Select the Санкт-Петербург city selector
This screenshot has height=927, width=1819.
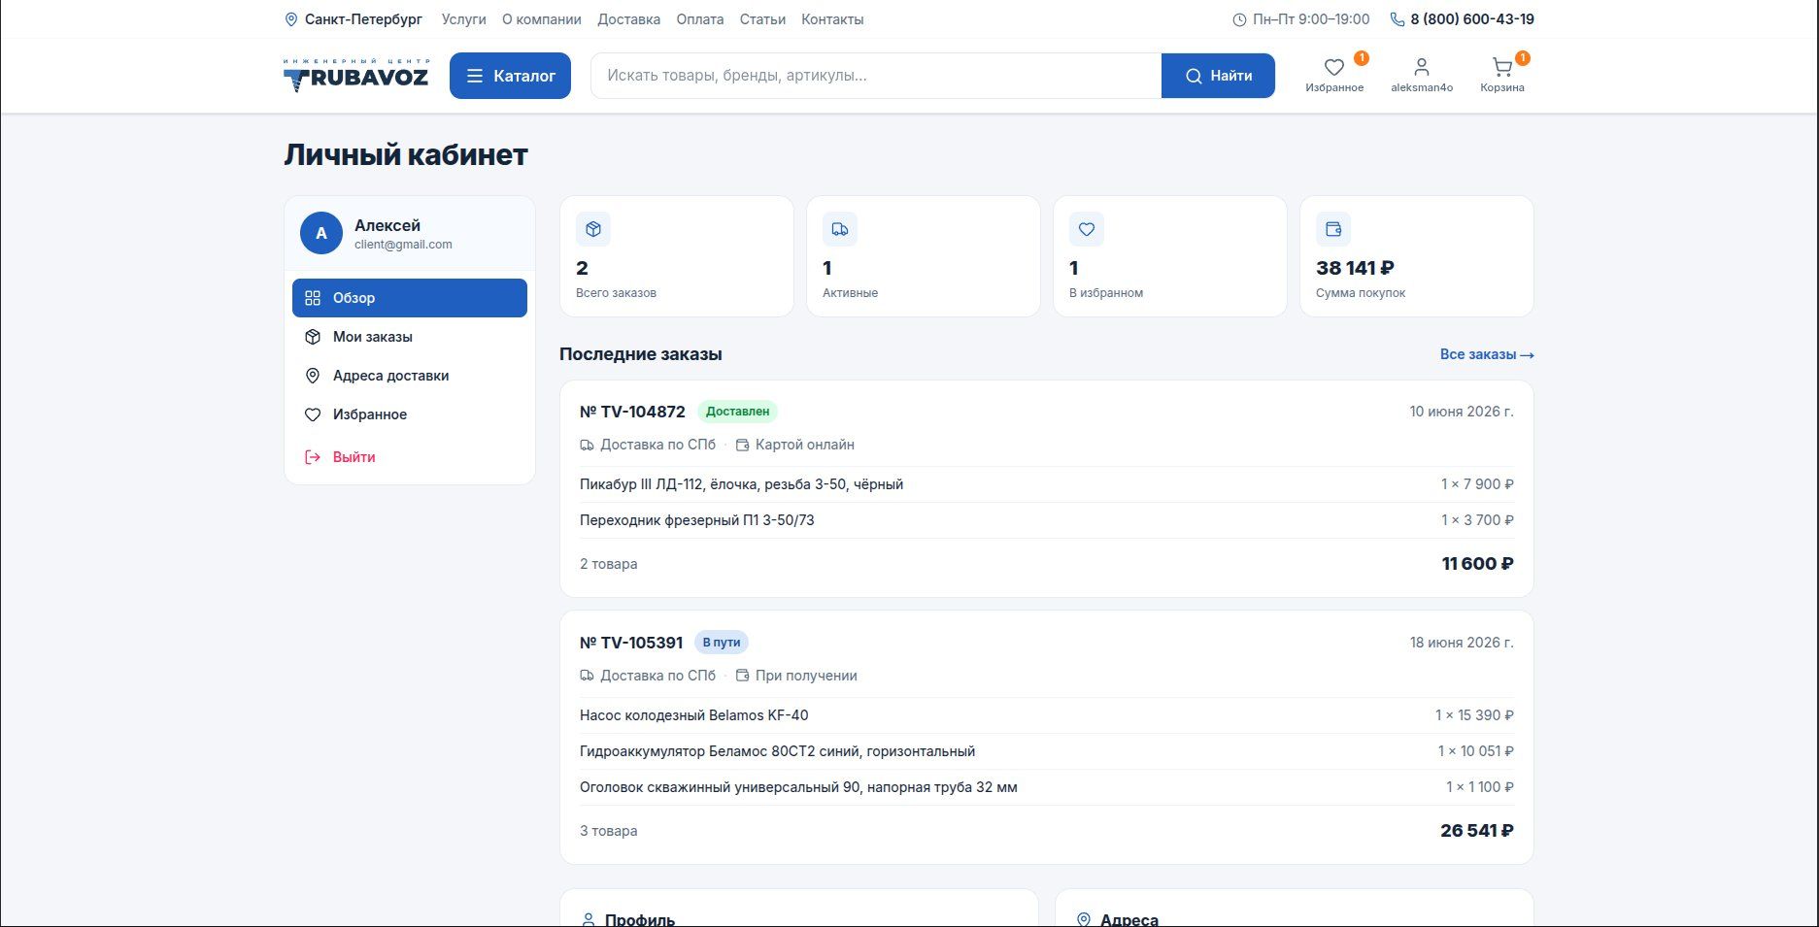point(354,19)
